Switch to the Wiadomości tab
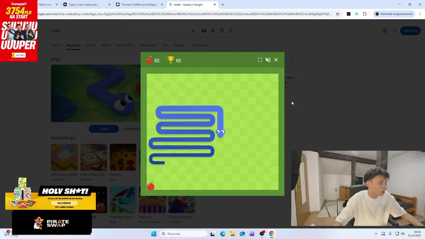 (148, 45)
